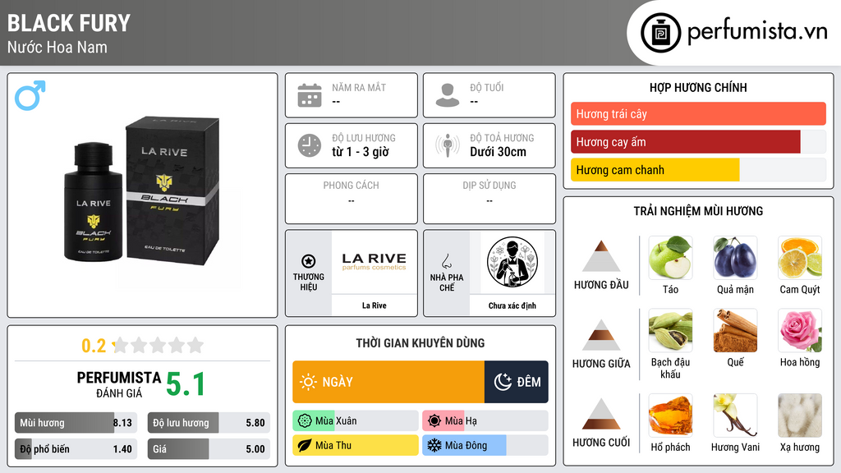Viewport: 841px width, 473px height.
Task: Click the star rating icons next to 0.2
Action: tap(159, 346)
